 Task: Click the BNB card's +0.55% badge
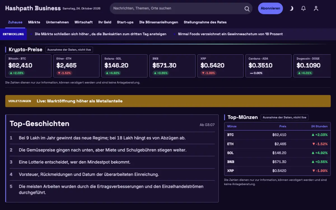click(161, 73)
